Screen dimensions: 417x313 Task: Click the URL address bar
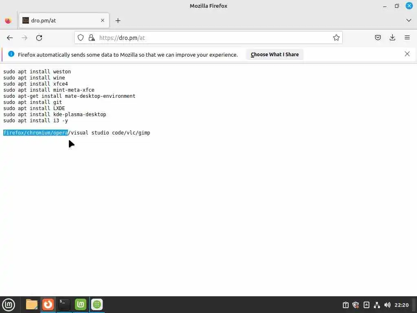click(208, 38)
